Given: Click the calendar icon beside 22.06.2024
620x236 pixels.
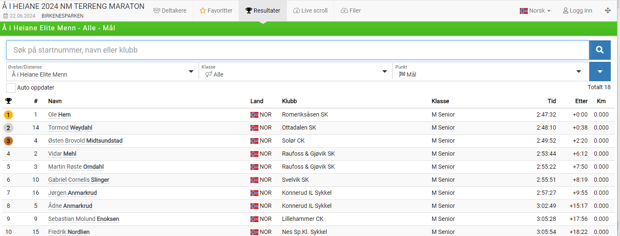Looking at the screenshot, I should coord(5,16).
